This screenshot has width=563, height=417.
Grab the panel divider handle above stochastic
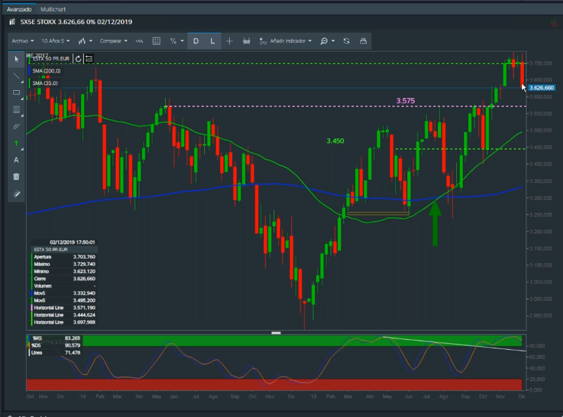276,333
